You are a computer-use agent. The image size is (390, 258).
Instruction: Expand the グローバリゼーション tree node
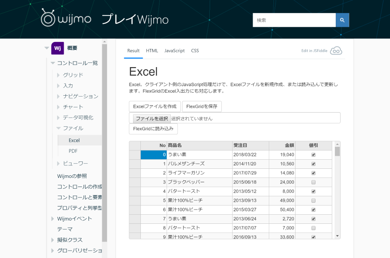pos(52,251)
